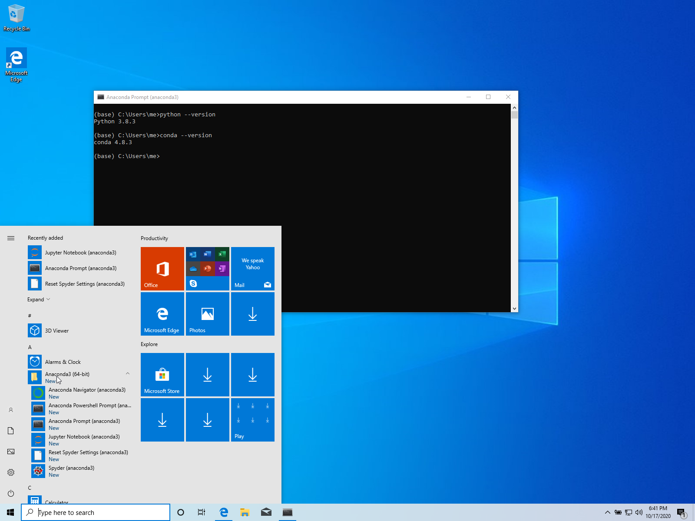
Task: Open the battery/power tray icon
Action: click(618, 512)
